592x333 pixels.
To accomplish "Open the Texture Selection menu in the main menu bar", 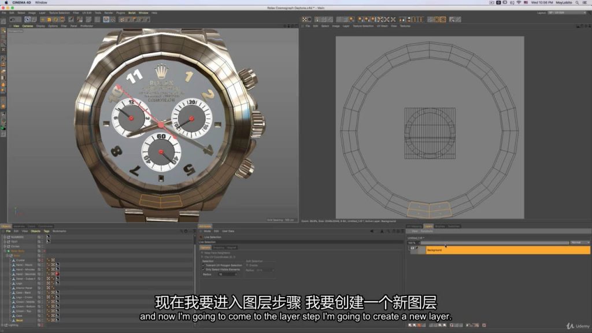I will click(60, 13).
